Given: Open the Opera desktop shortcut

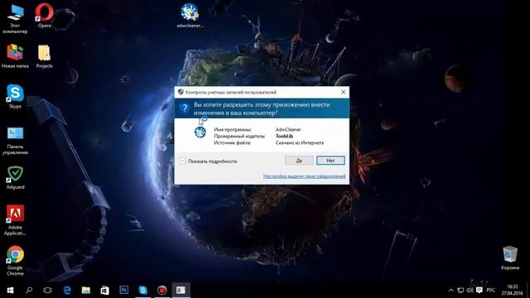Looking at the screenshot, I should [x=44, y=16].
